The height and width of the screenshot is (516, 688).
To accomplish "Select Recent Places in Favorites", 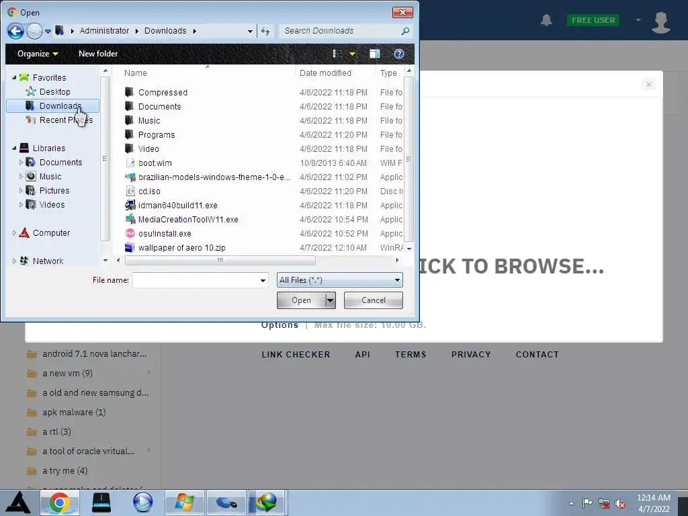I will [x=66, y=120].
